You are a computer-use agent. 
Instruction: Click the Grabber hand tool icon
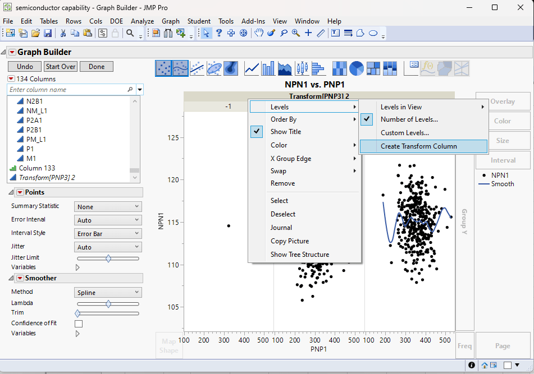click(x=259, y=33)
